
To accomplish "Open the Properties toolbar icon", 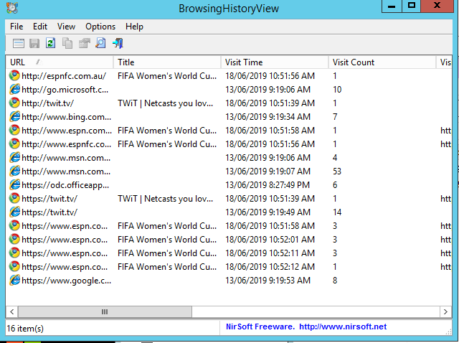I will point(85,44).
